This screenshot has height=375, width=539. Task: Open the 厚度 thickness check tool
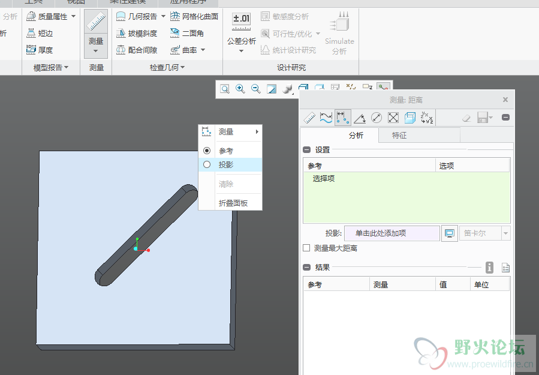(40, 50)
